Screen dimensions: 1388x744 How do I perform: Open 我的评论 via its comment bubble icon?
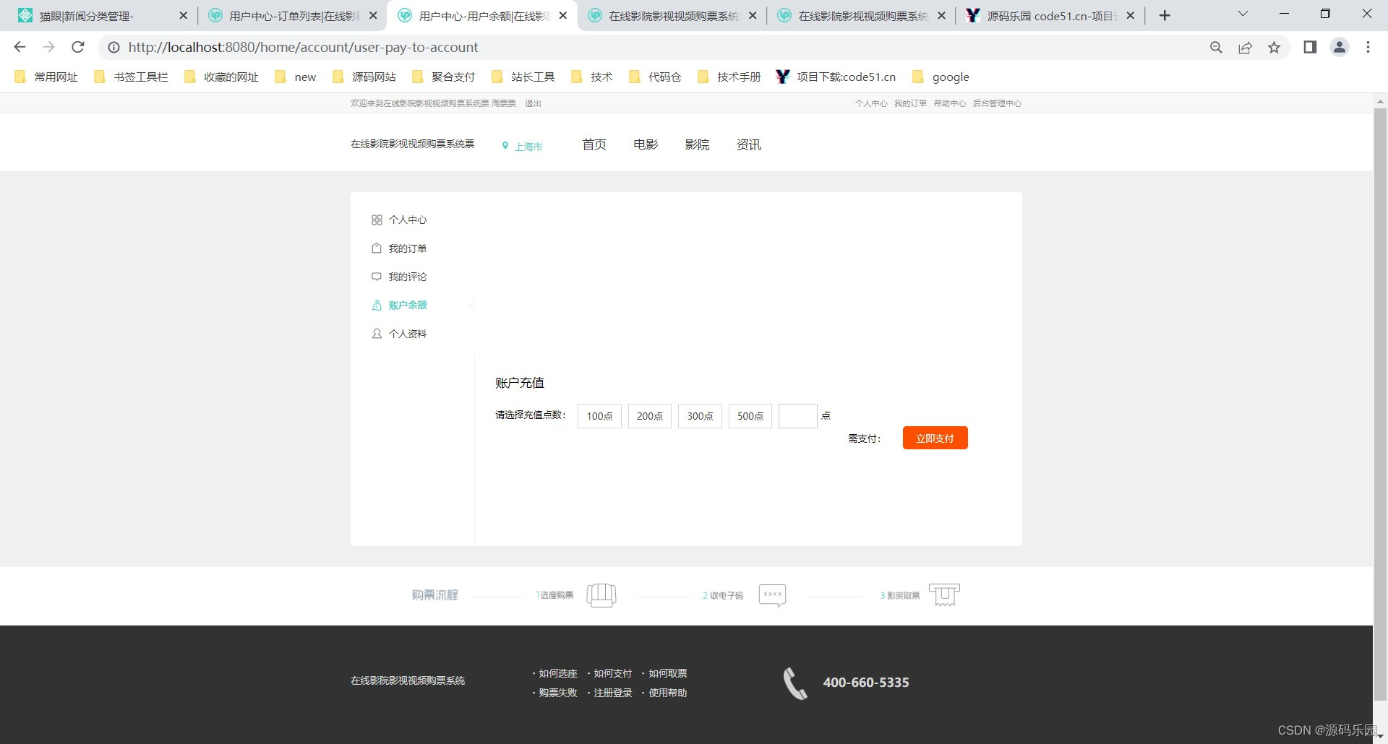[377, 276]
